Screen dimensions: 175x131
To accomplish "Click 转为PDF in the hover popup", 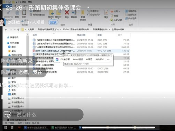I will (100, 59).
